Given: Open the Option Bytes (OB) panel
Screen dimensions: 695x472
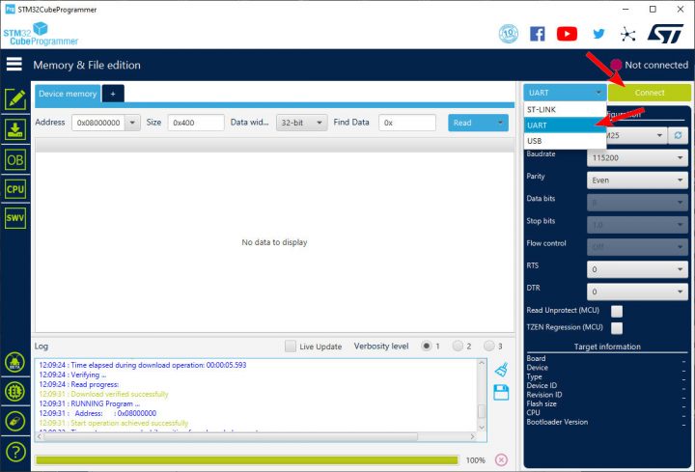Looking at the screenshot, I should point(15,159).
